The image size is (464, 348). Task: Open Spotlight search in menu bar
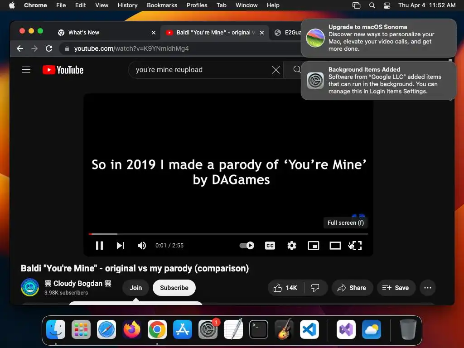[372, 5]
